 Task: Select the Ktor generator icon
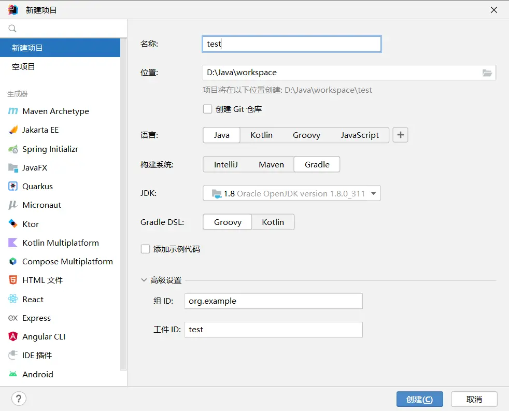13,224
